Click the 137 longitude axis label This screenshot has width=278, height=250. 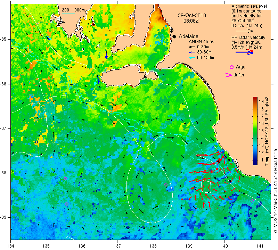(117, 246)
